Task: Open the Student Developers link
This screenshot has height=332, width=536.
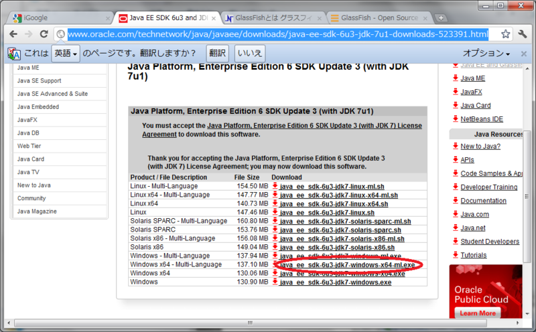Action: (x=490, y=241)
